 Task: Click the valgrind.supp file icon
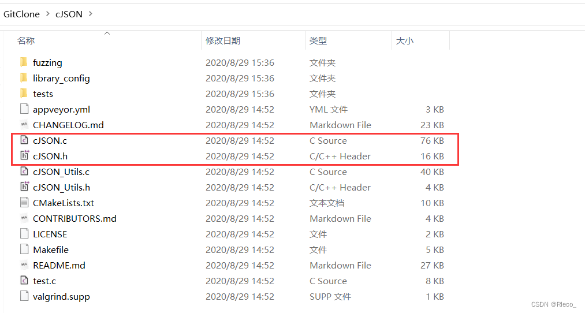click(x=24, y=296)
